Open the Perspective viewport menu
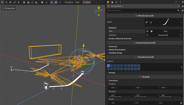The height and width of the screenshot is (105, 184). click(9, 8)
